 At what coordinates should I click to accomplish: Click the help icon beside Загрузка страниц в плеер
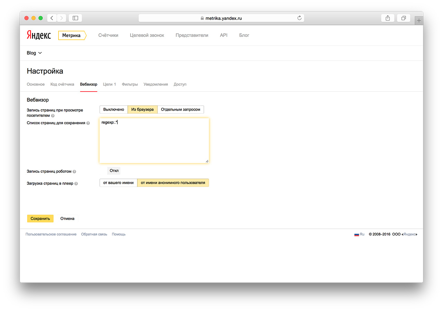click(x=76, y=184)
